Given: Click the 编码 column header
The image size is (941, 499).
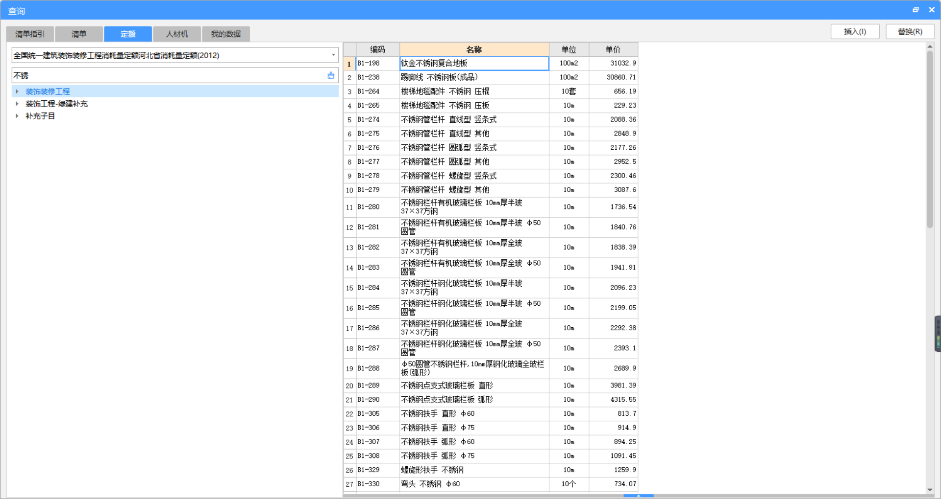Looking at the screenshot, I should tap(377, 49).
